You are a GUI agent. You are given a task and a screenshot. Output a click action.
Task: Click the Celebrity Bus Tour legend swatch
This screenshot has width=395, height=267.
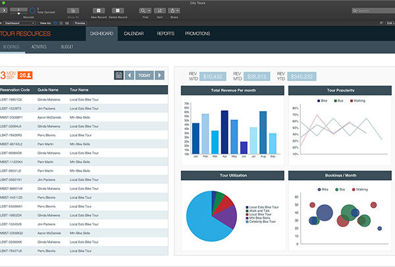click(246, 222)
